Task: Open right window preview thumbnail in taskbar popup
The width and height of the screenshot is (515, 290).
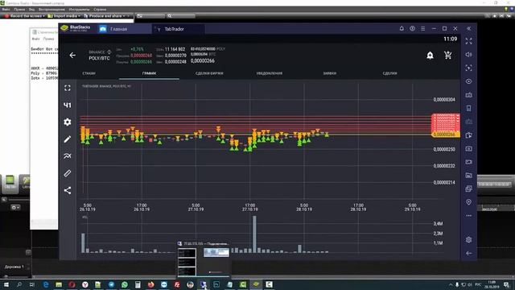Action: pos(216,252)
